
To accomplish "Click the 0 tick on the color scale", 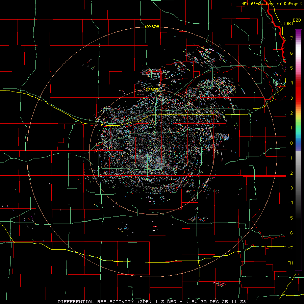I will click(x=292, y=143).
